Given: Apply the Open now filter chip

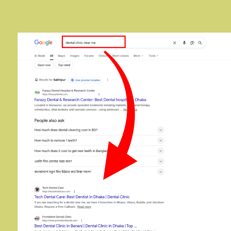Looking at the screenshot, I should coord(44,65).
